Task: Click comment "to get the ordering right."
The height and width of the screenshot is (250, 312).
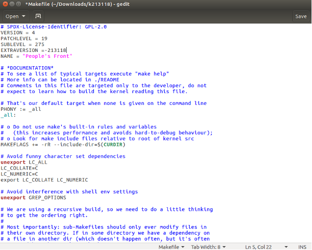Action: click(44, 215)
